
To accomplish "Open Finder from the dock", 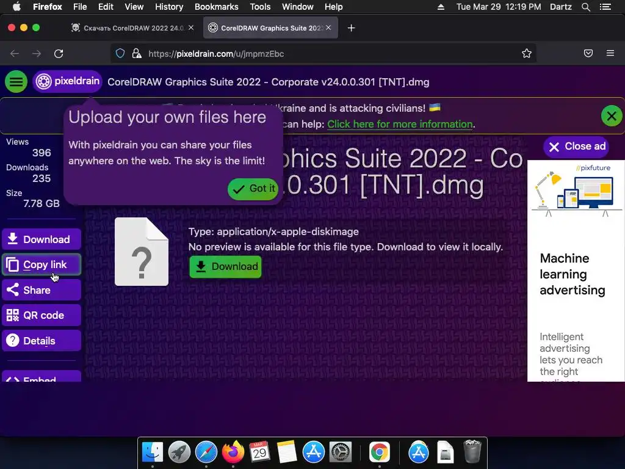I will (x=153, y=453).
